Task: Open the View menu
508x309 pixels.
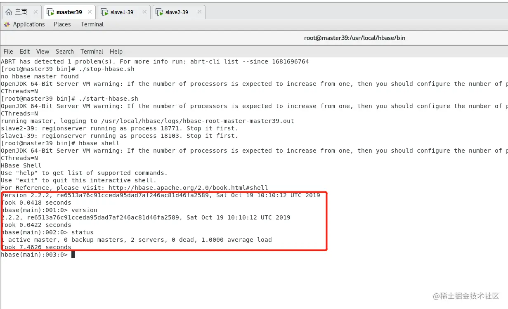Action: click(43, 52)
